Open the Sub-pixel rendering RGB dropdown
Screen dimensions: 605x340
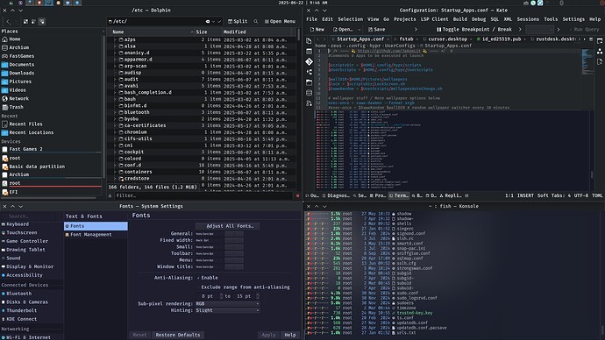click(x=227, y=304)
